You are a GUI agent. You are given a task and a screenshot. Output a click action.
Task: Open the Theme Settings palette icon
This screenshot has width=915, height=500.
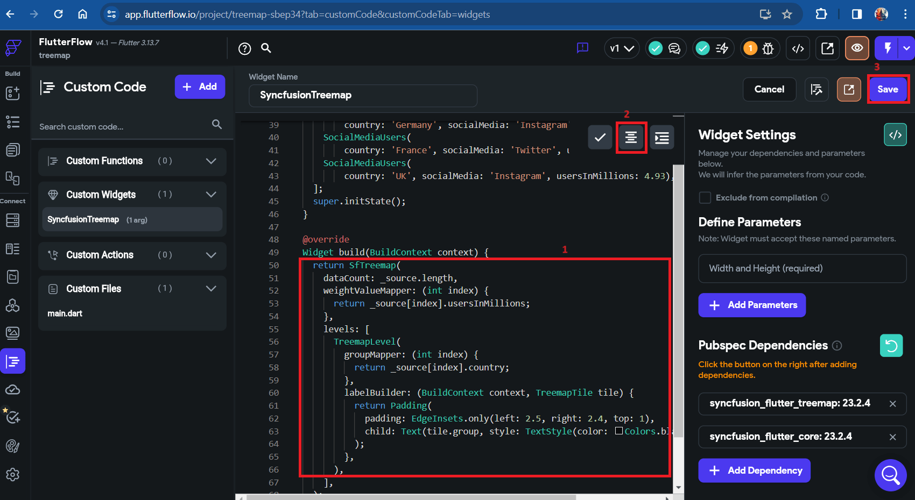[x=13, y=446]
